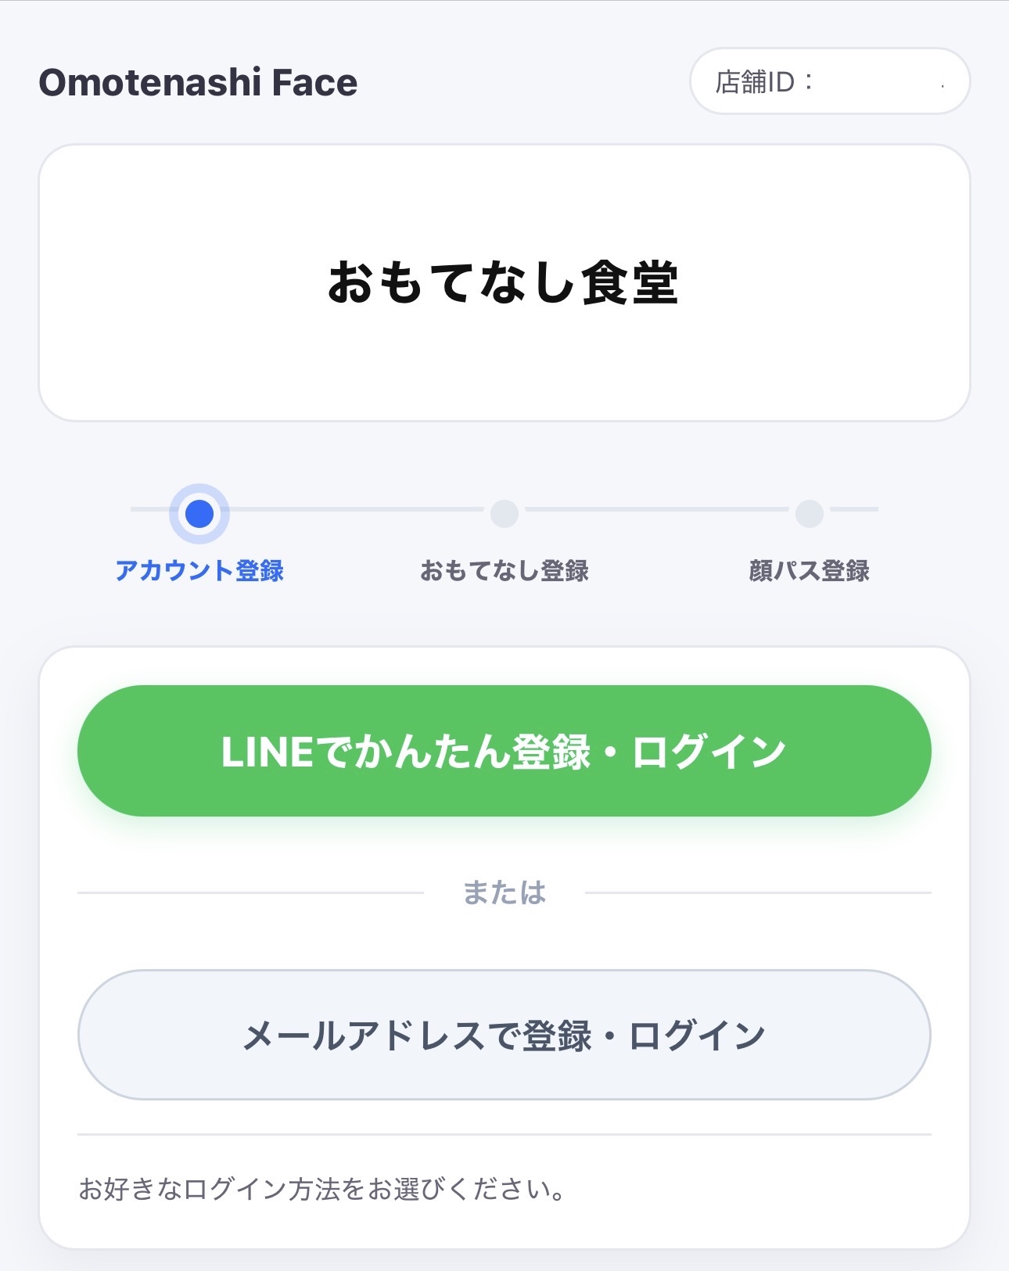Click the Omotenashi Face title logo

pos(198,82)
